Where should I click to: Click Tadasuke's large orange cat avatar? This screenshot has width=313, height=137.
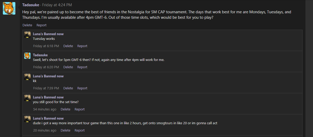coord(9,8)
